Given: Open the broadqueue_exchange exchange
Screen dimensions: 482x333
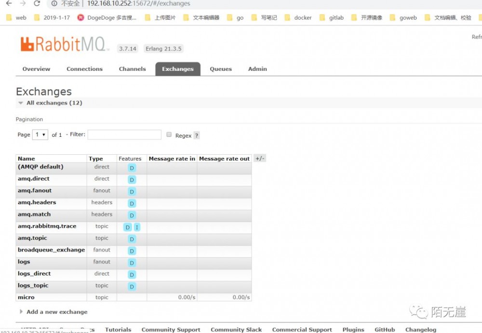Looking at the screenshot, I should point(52,250).
